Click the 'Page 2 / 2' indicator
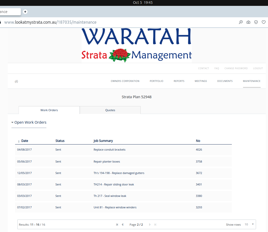This screenshot has height=232, width=268. [x=136, y=225]
